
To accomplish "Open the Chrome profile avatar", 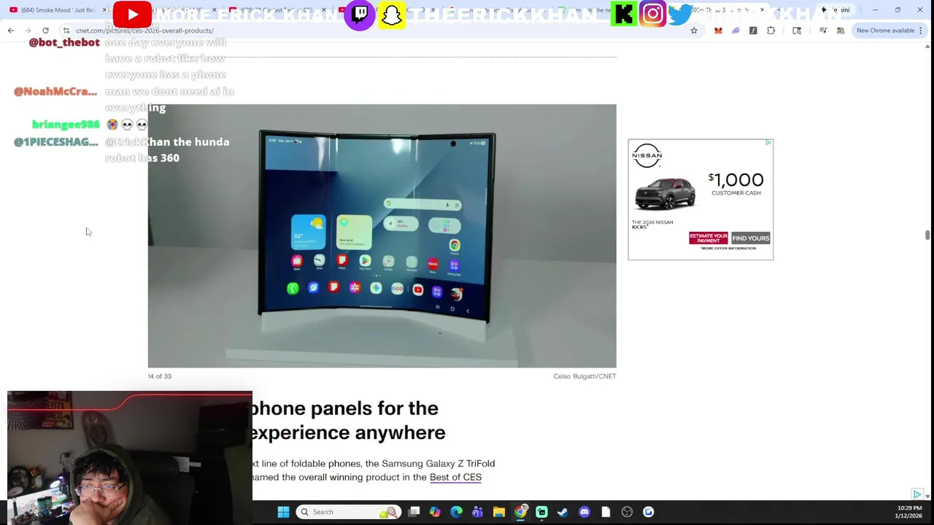I will tap(841, 31).
